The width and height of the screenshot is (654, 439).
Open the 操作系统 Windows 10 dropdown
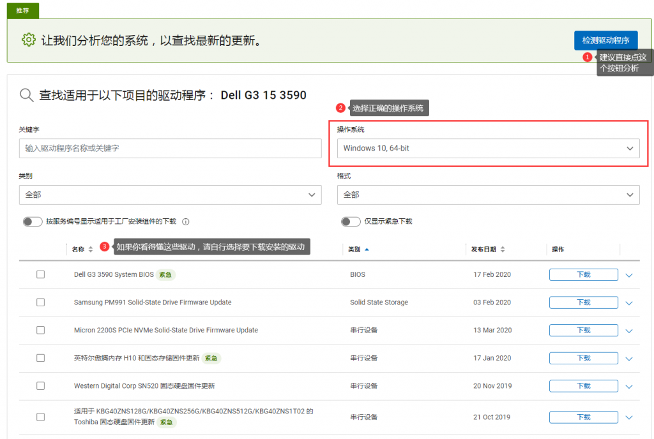pos(488,149)
